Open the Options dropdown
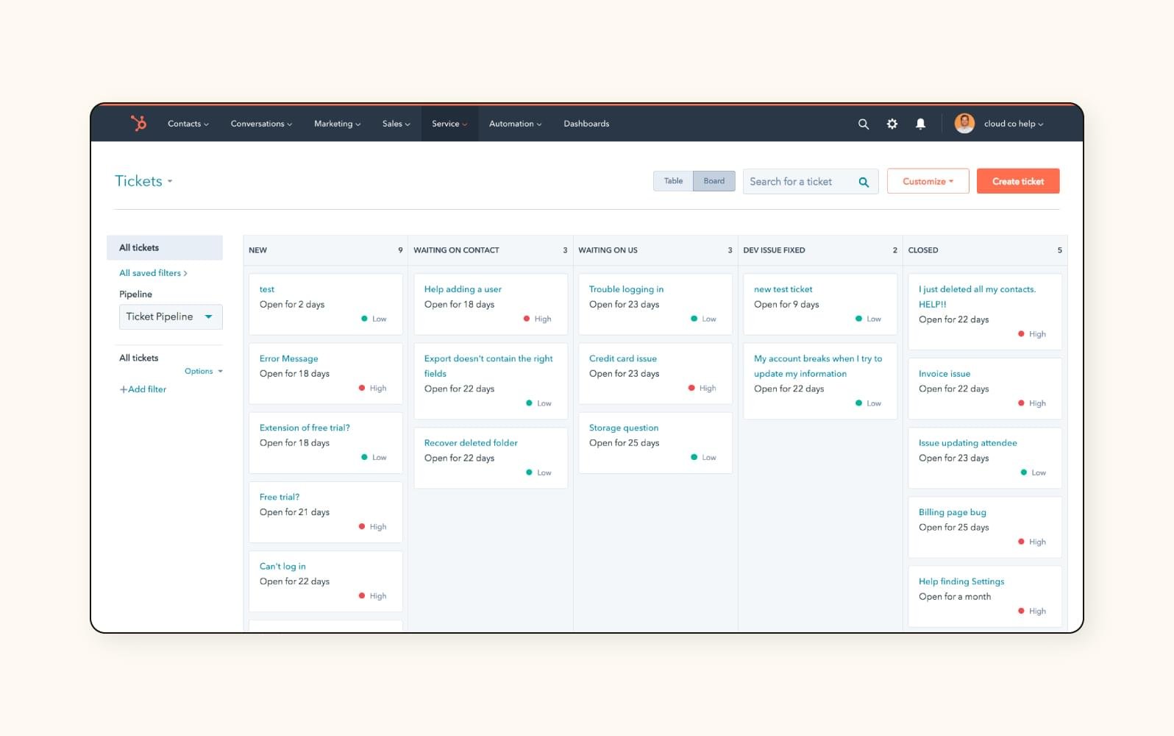The height and width of the screenshot is (736, 1174). coord(204,371)
